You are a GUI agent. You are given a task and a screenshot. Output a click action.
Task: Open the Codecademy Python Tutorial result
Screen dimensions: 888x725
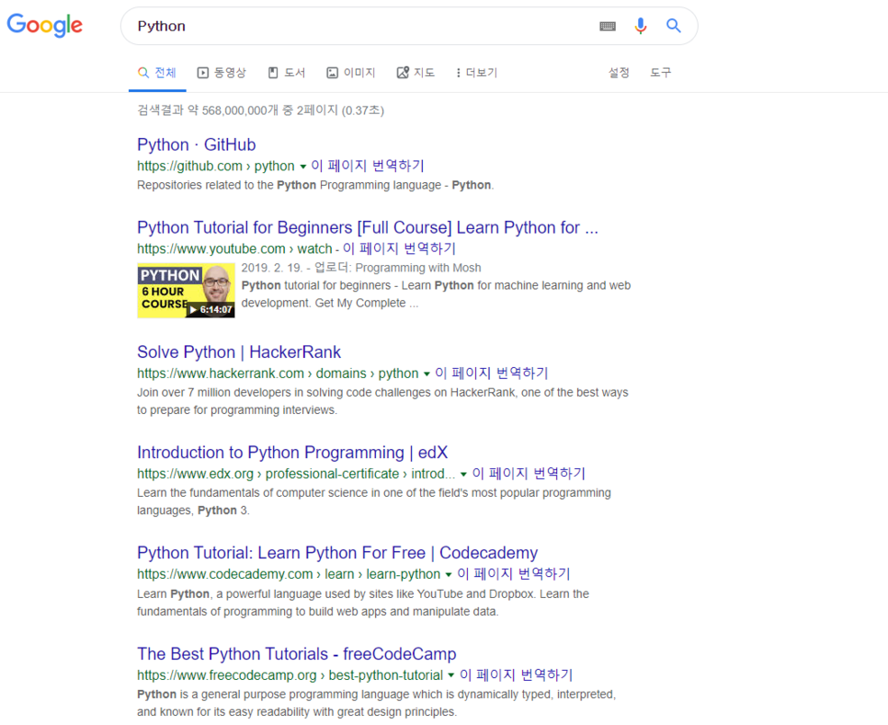click(x=337, y=553)
